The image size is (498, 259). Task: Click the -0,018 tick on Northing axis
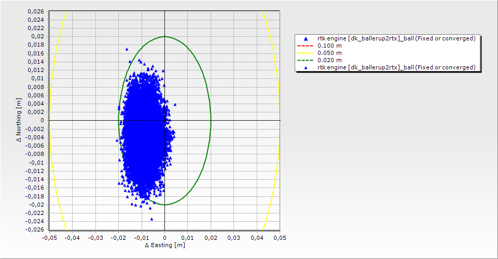(x=35, y=196)
